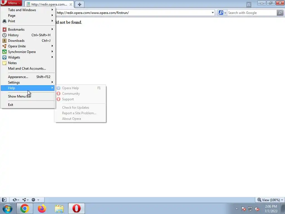The image size is (285, 214).
Task: Open About Opera entry
Action: point(80,119)
